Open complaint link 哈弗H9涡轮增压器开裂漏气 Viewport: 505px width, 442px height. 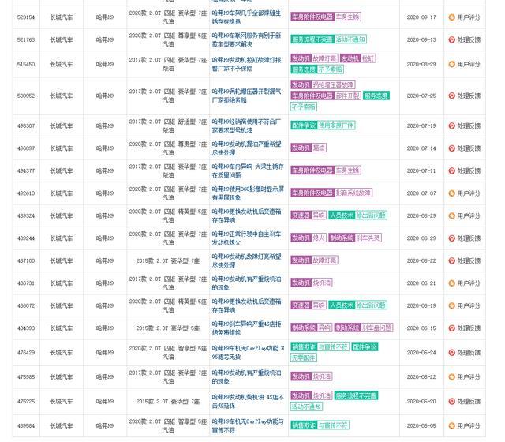point(246,96)
